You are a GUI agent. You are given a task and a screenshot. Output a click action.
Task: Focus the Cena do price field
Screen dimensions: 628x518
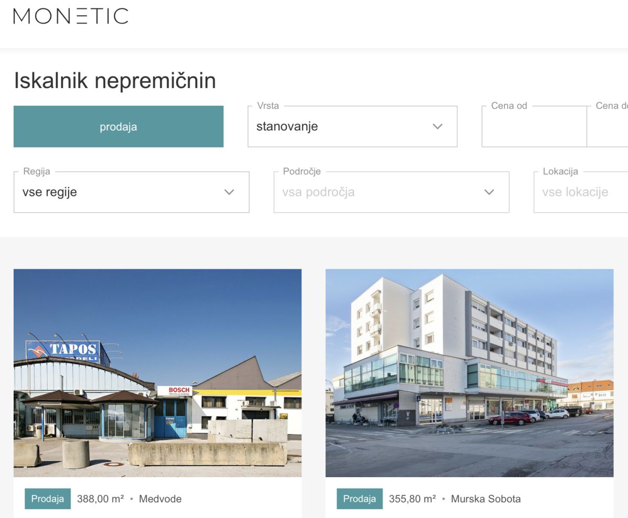coord(608,127)
